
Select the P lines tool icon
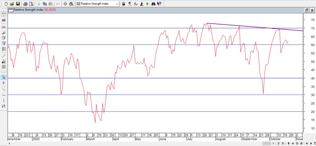[x=4, y=38]
